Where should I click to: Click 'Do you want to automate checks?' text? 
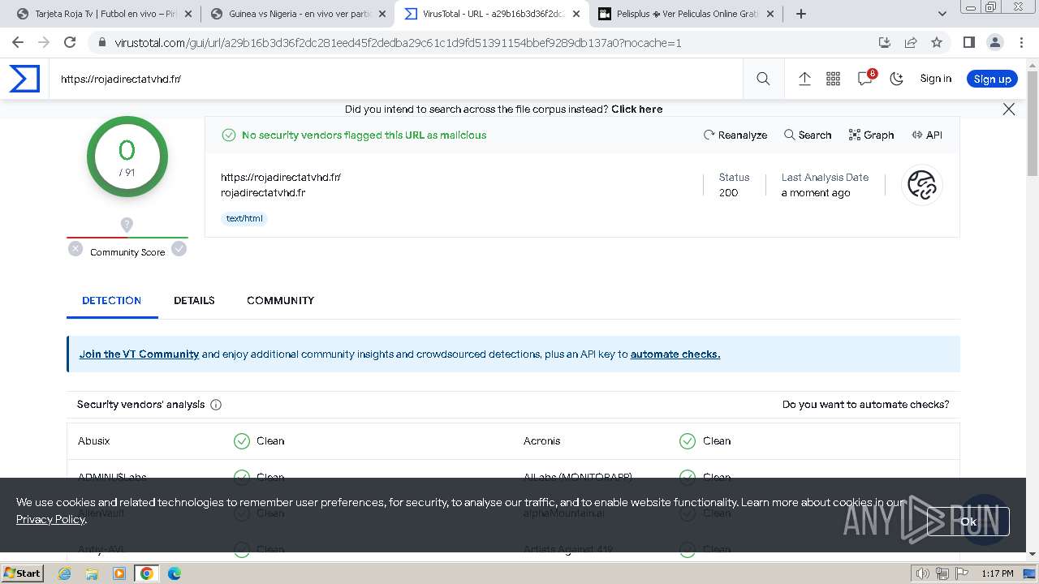[x=865, y=404]
